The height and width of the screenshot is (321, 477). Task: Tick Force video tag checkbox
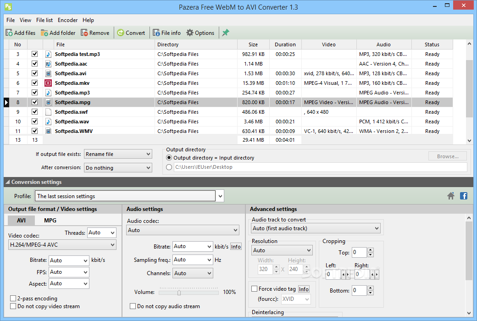pos(254,289)
